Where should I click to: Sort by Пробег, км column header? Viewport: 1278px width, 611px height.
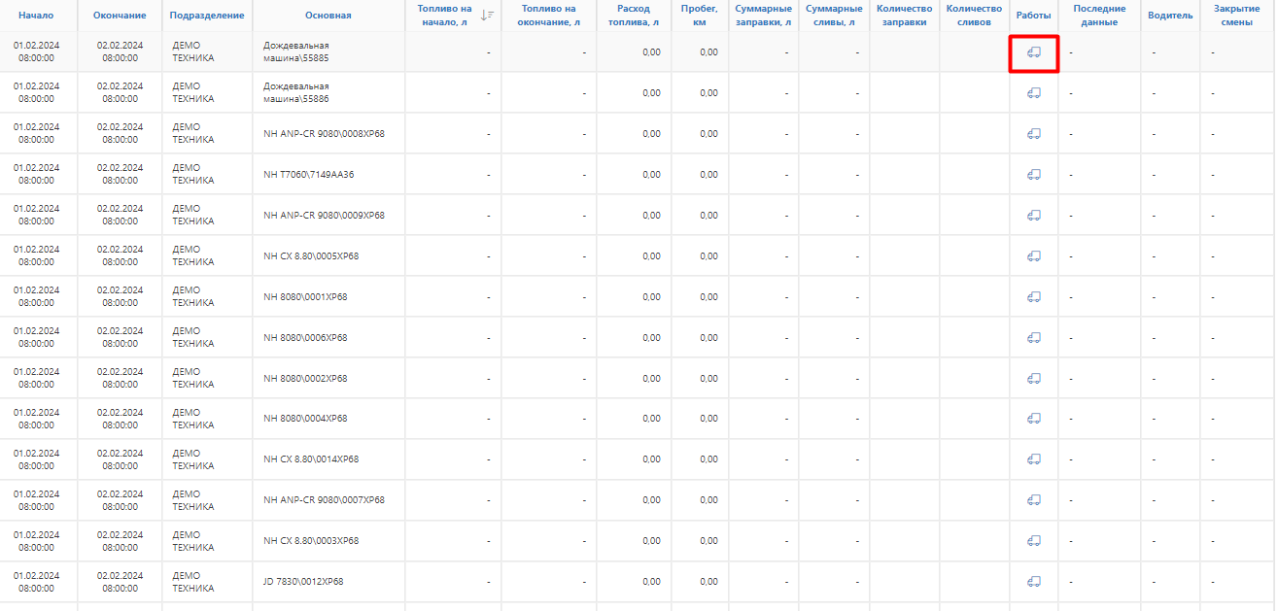[x=700, y=15]
